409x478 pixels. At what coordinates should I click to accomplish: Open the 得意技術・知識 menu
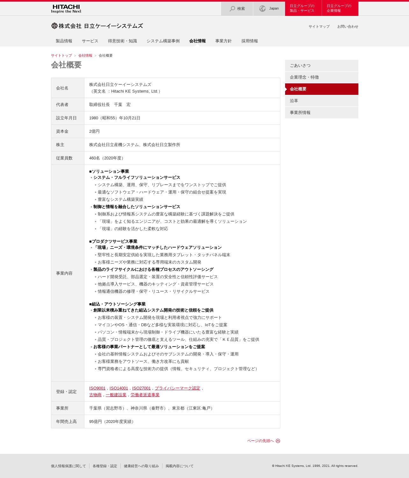(122, 41)
